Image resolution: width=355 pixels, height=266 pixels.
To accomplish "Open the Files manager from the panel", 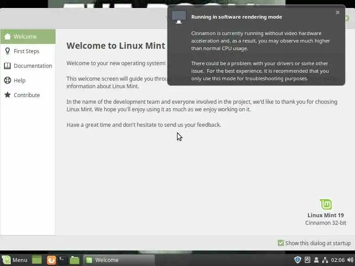I will coord(75,260).
